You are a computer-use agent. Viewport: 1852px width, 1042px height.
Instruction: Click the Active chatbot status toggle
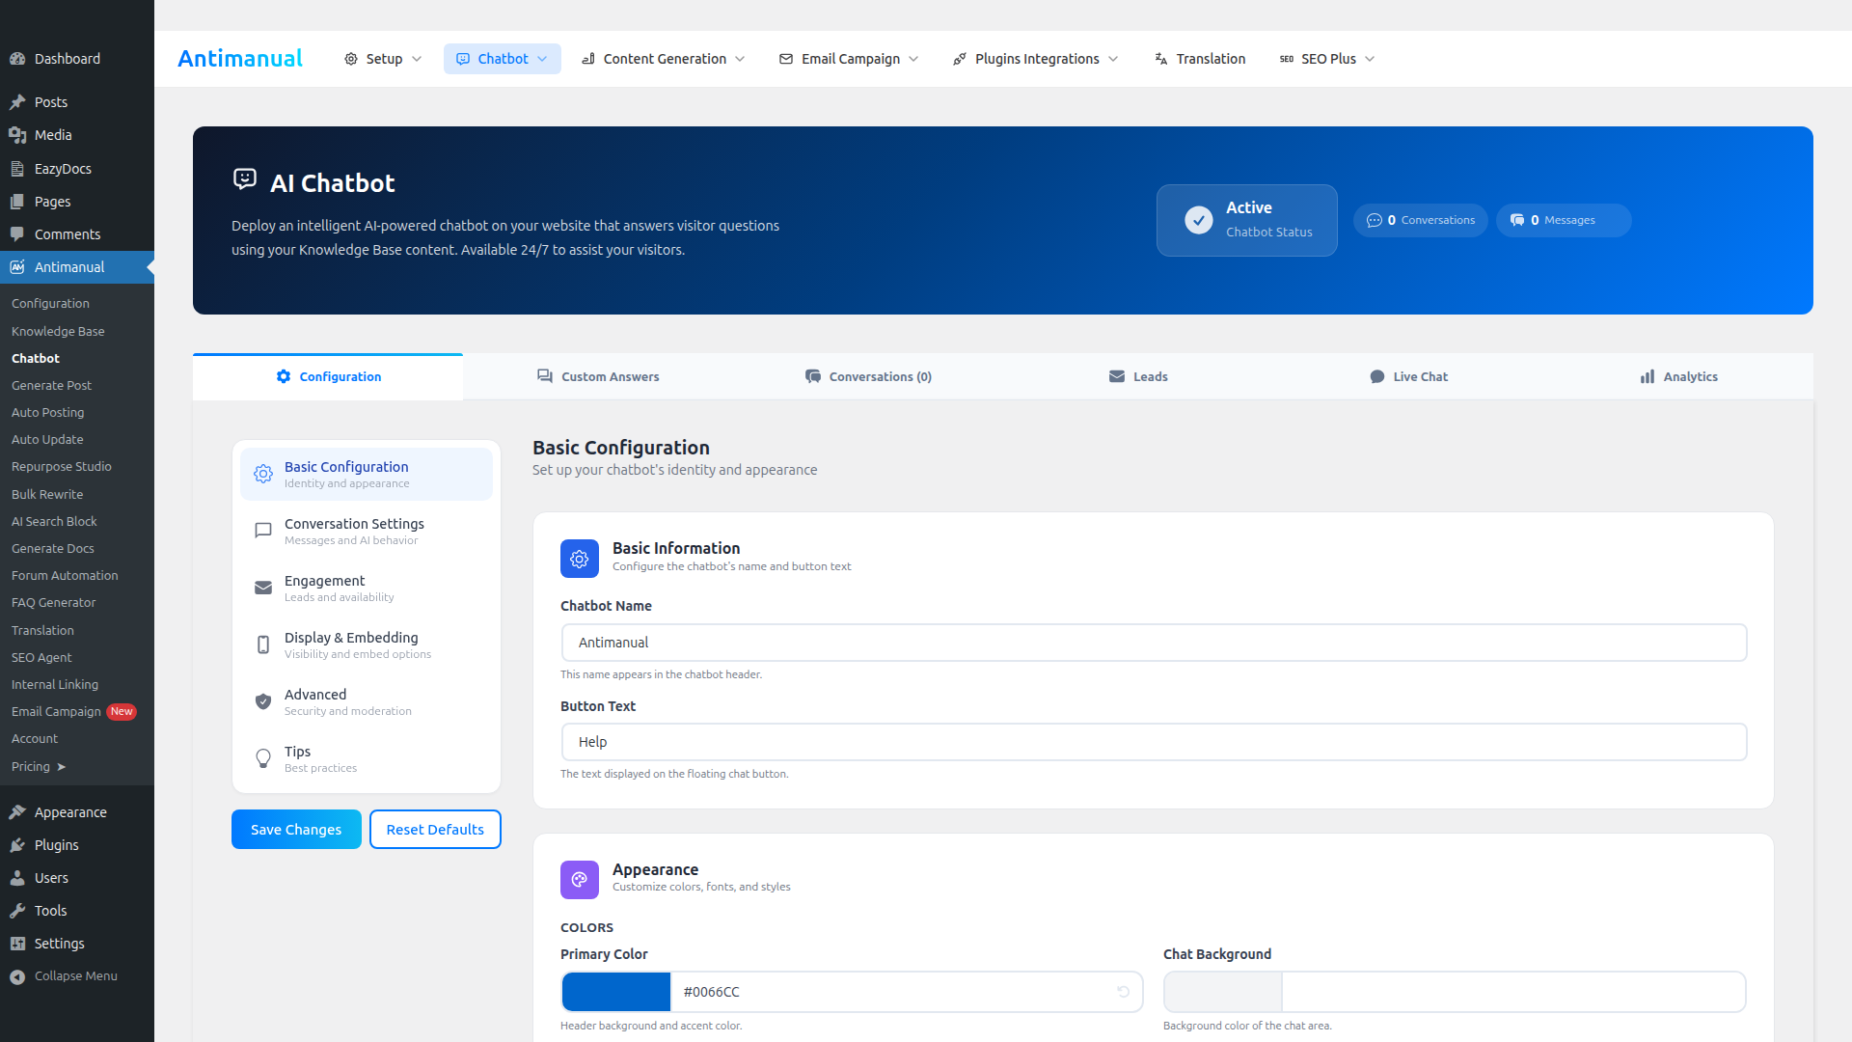(x=1246, y=220)
